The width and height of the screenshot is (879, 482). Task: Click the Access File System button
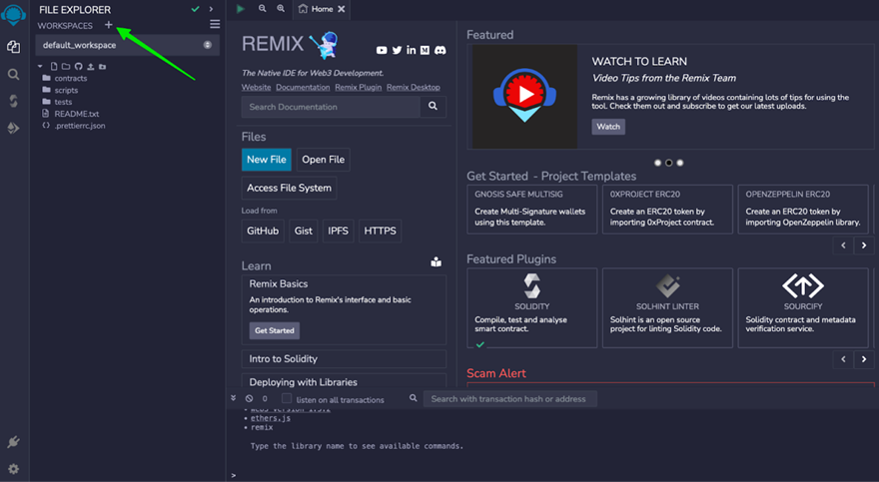click(x=289, y=188)
